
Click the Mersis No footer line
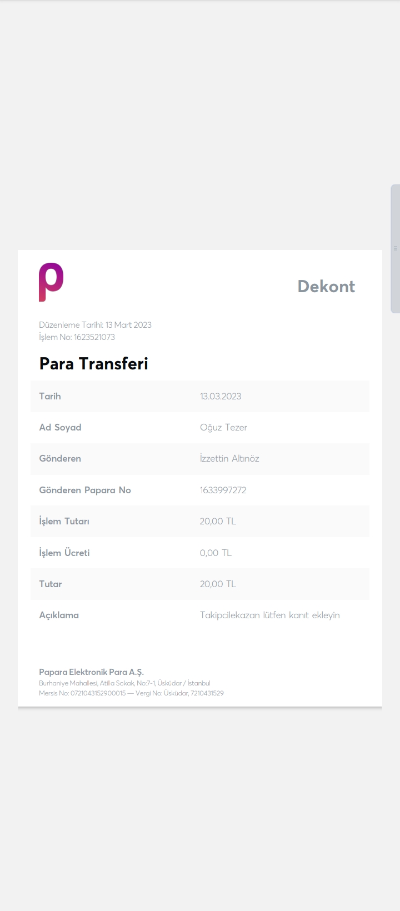[x=131, y=693]
